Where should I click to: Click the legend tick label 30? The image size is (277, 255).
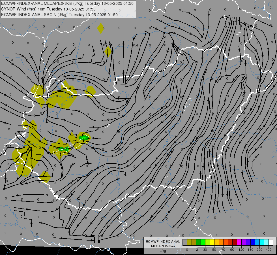205,250
